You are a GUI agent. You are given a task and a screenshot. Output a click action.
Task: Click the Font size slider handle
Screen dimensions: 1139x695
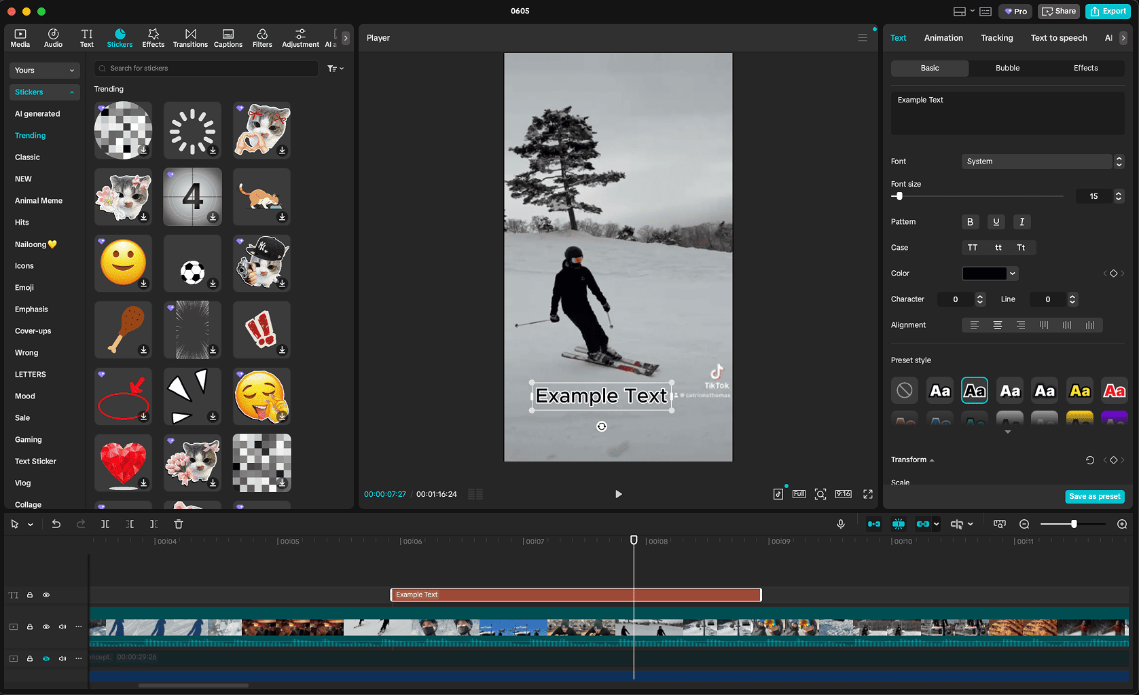click(x=899, y=196)
